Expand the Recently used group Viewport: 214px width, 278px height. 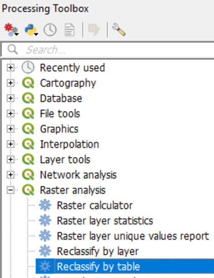point(10,68)
